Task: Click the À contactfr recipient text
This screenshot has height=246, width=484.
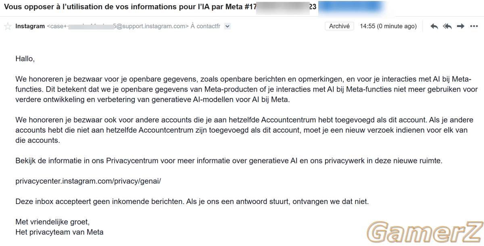Action: coord(205,26)
